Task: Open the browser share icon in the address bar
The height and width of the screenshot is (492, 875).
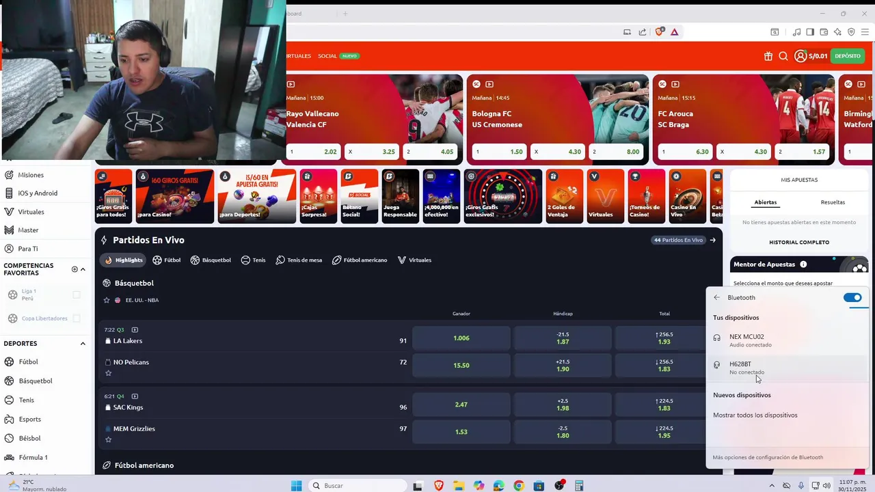Action: [643, 31]
